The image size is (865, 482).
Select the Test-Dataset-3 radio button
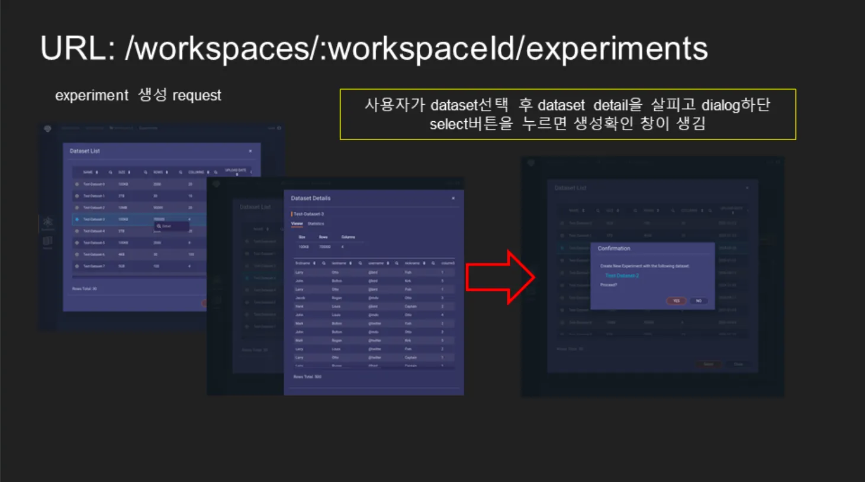(x=77, y=219)
